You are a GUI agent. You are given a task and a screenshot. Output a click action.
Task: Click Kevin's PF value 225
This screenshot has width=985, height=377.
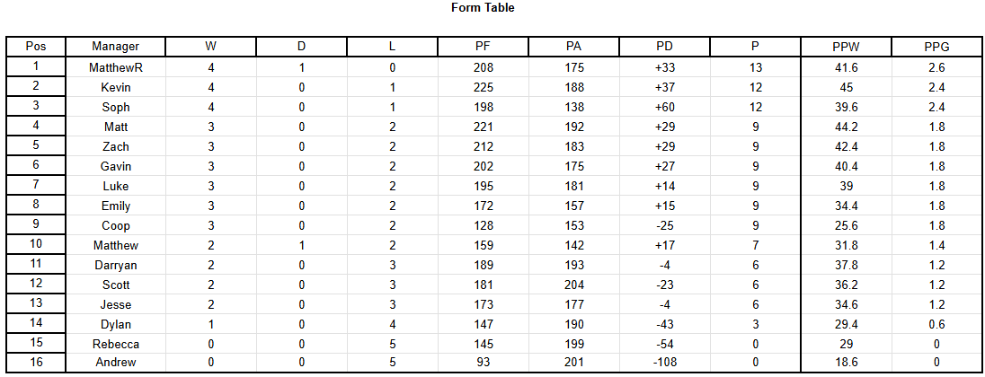[x=484, y=87]
